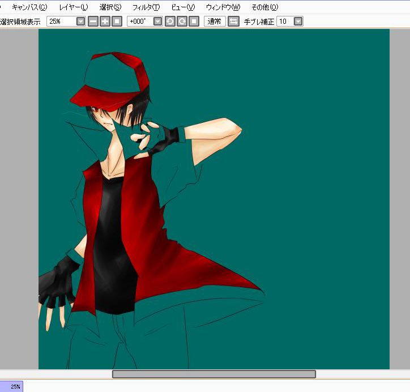Open the レイヤー (Layer) menu
The height and width of the screenshot is (392, 410).
coord(74,7)
